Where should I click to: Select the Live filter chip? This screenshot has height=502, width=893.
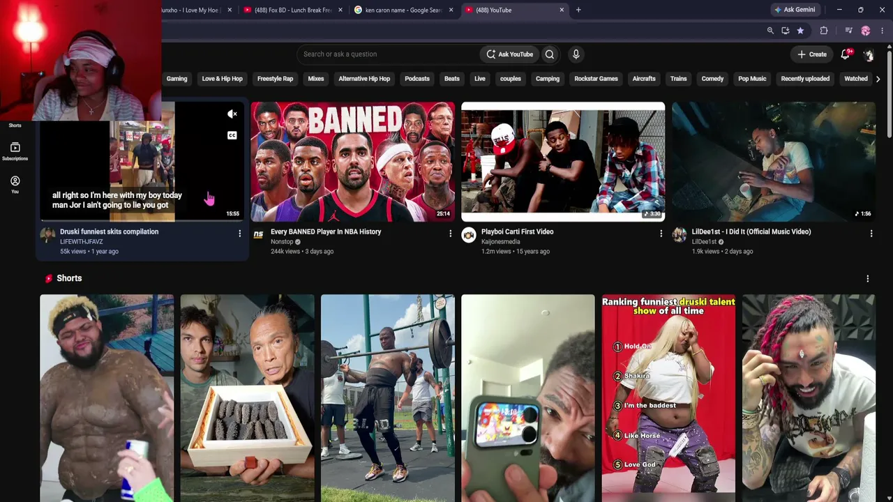480,79
